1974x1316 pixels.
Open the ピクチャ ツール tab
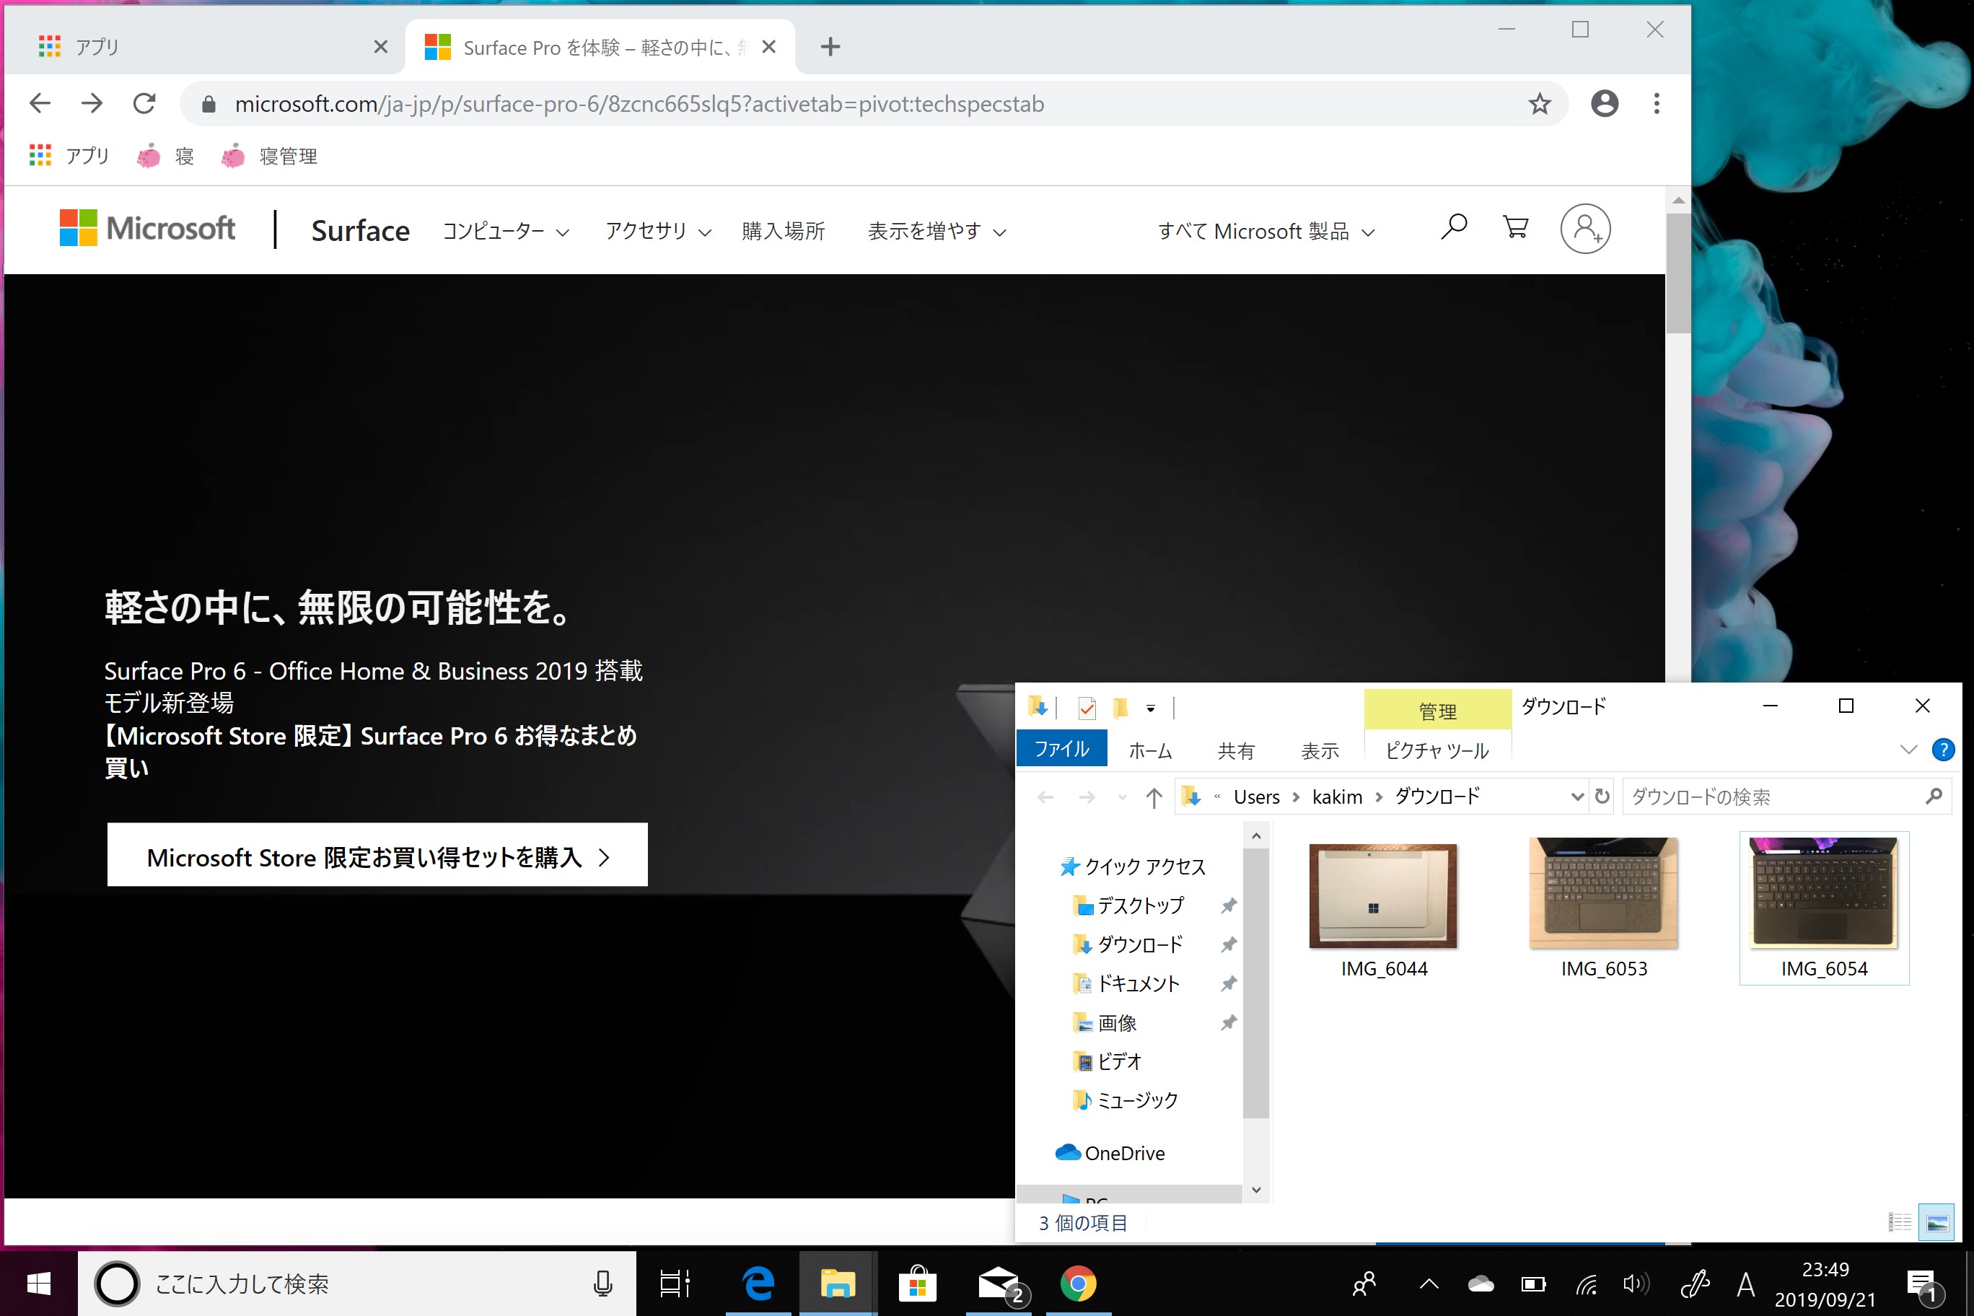1437,750
